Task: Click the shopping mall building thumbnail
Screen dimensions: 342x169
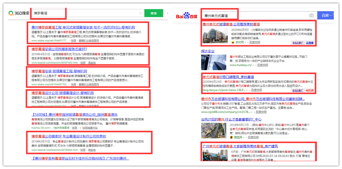Action: pos(215,35)
